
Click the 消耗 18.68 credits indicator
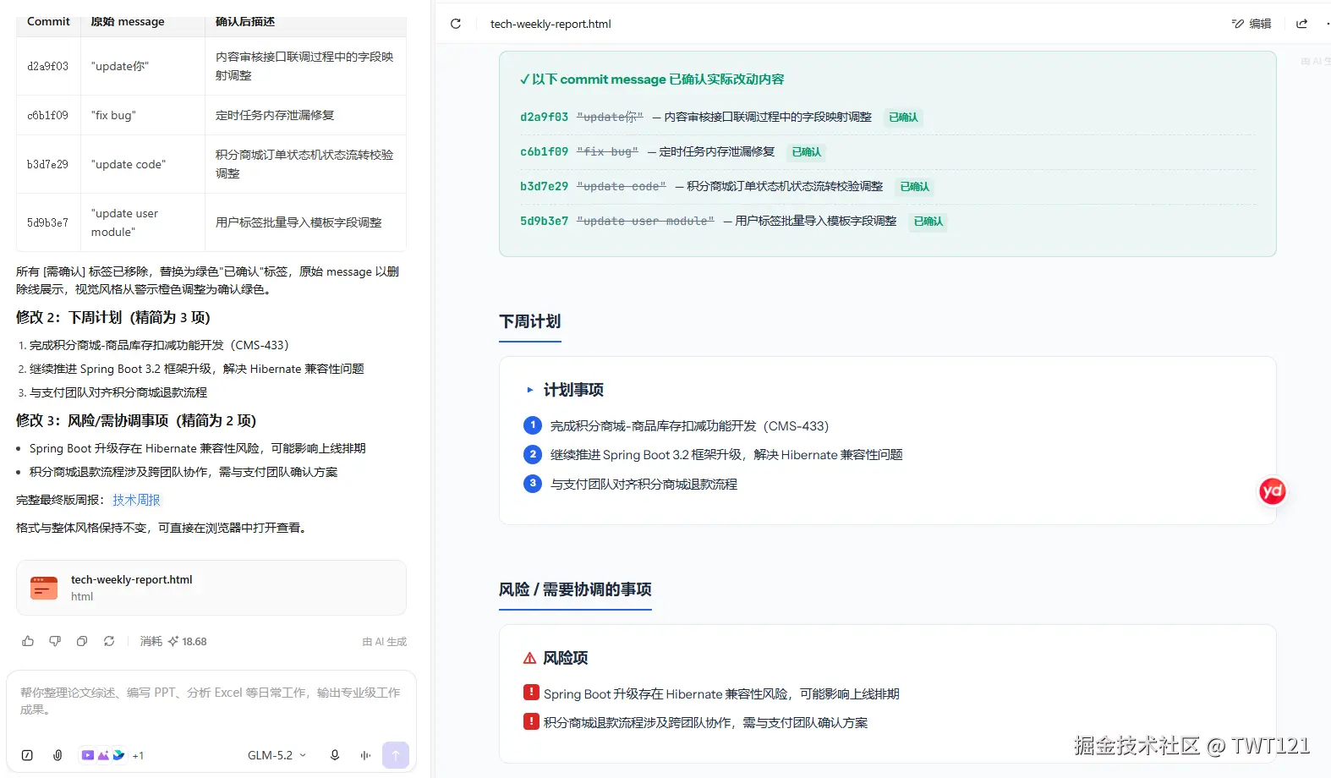pyautogui.click(x=173, y=641)
